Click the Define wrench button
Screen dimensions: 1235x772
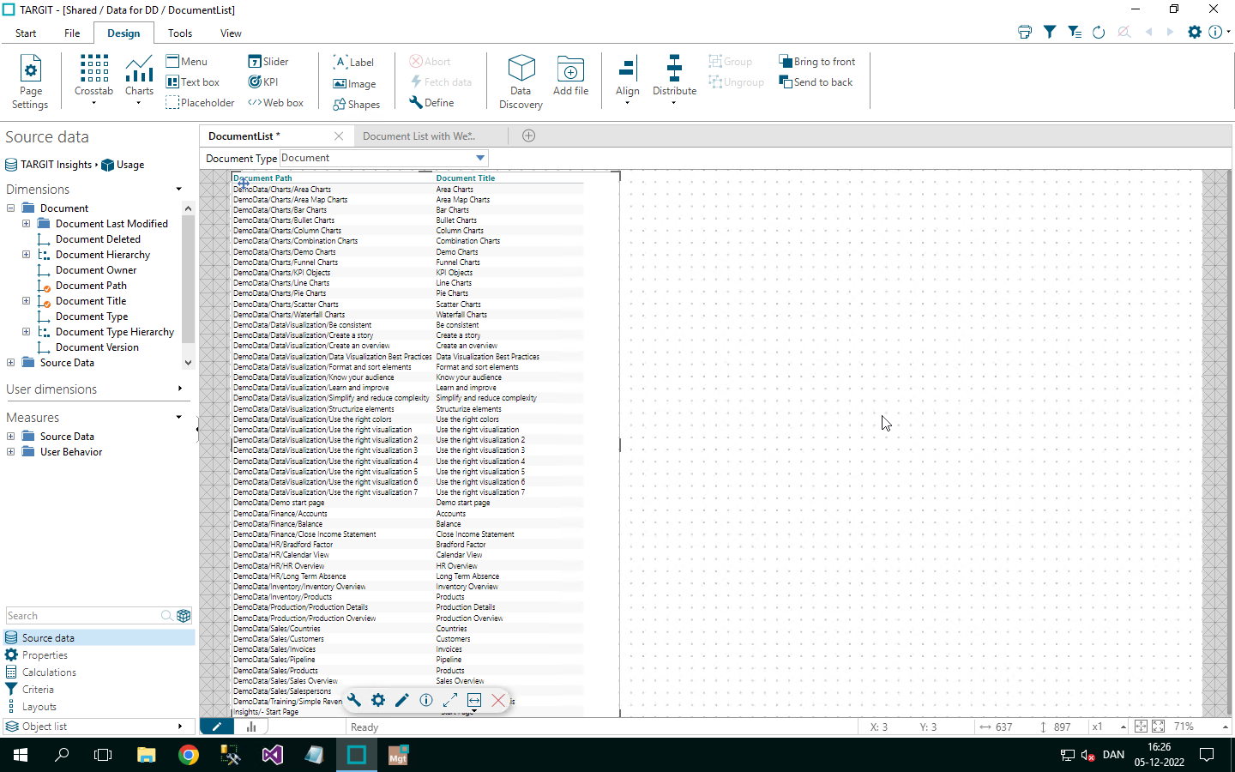(431, 103)
